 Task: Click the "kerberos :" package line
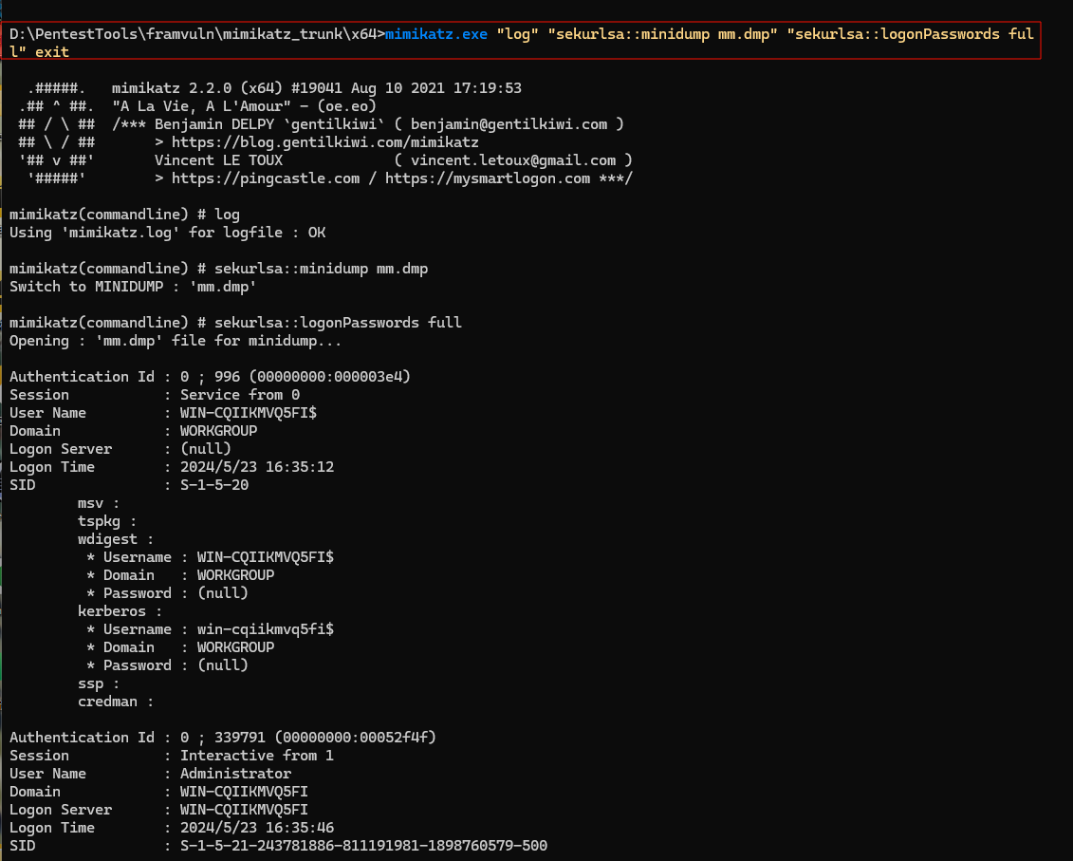coord(120,611)
